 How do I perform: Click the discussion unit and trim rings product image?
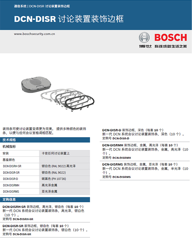click(58, 94)
